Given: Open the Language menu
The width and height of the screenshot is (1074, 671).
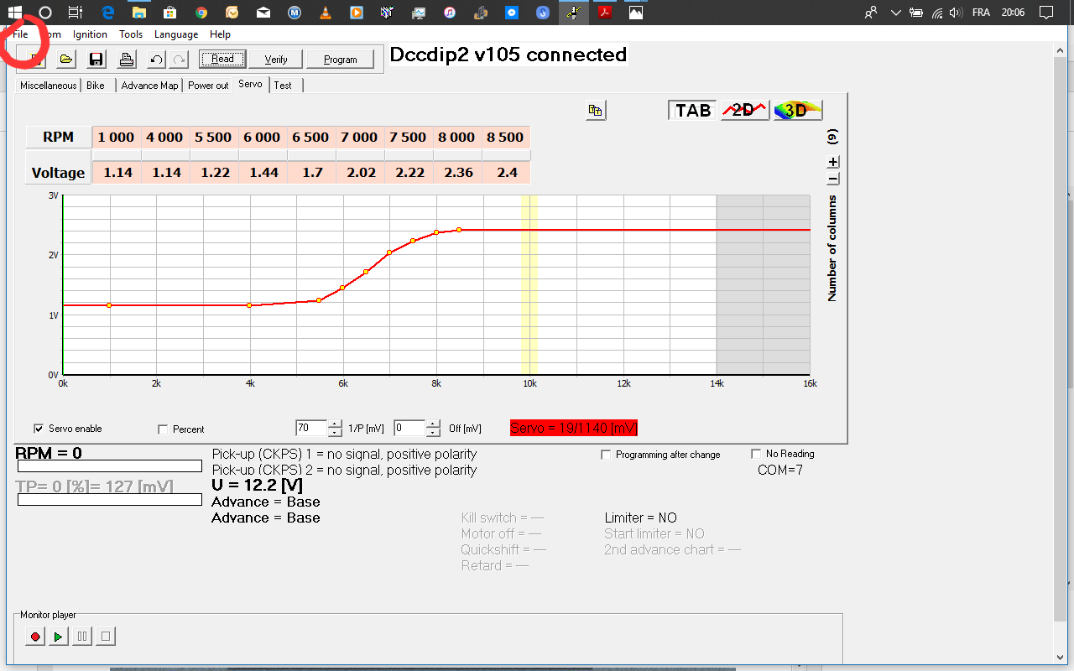Looking at the screenshot, I should [x=176, y=34].
